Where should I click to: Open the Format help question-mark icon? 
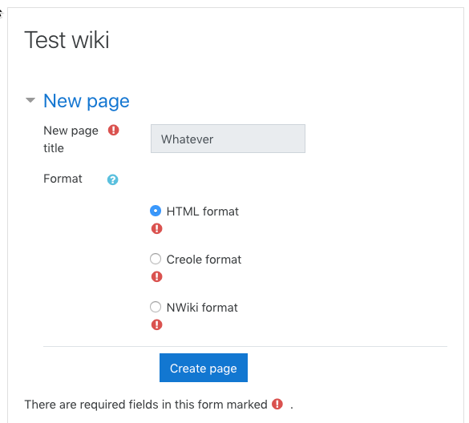(x=112, y=179)
